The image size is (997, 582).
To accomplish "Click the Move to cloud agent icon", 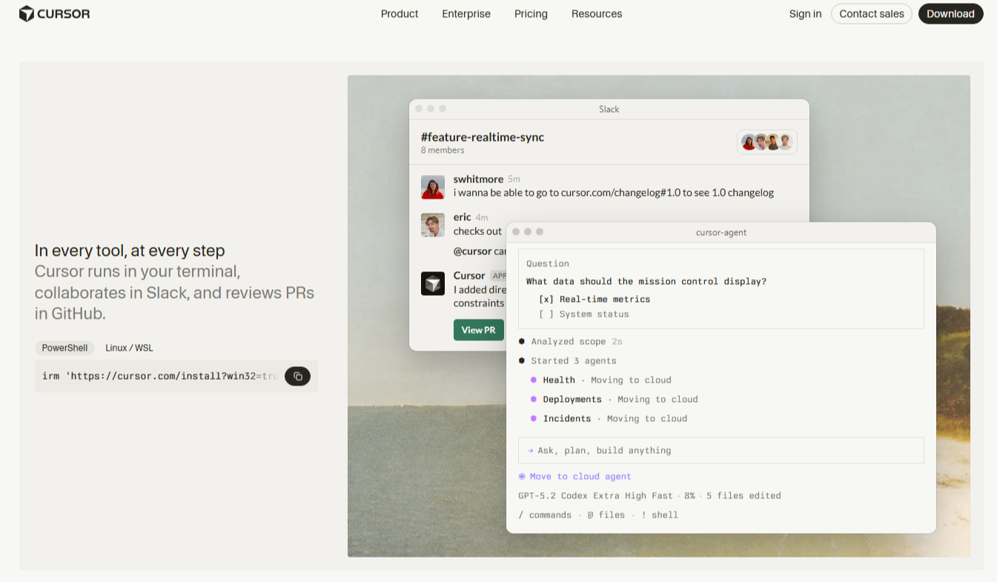I will click(x=522, y=477).
